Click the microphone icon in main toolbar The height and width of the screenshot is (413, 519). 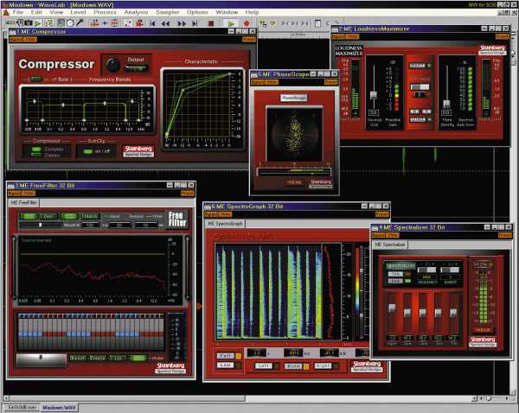(x=80, y=22)
